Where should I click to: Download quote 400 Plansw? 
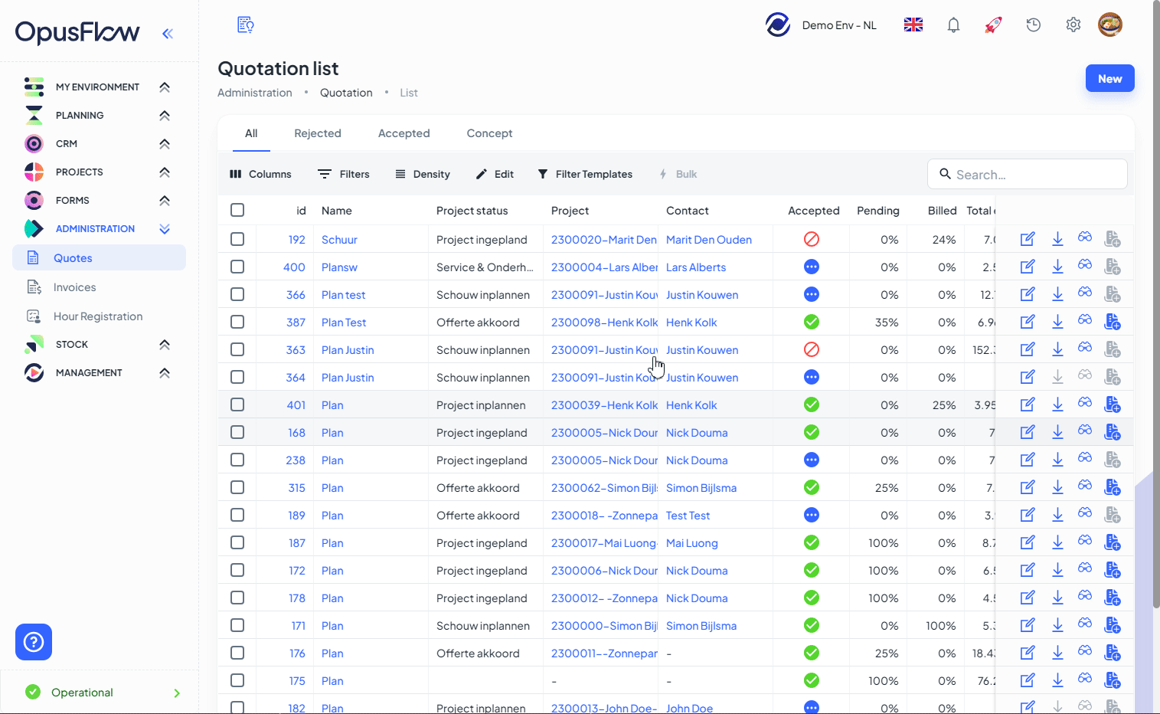(1057, 267)
